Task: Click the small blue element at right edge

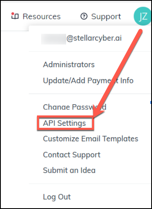Action: pos(151,102)
